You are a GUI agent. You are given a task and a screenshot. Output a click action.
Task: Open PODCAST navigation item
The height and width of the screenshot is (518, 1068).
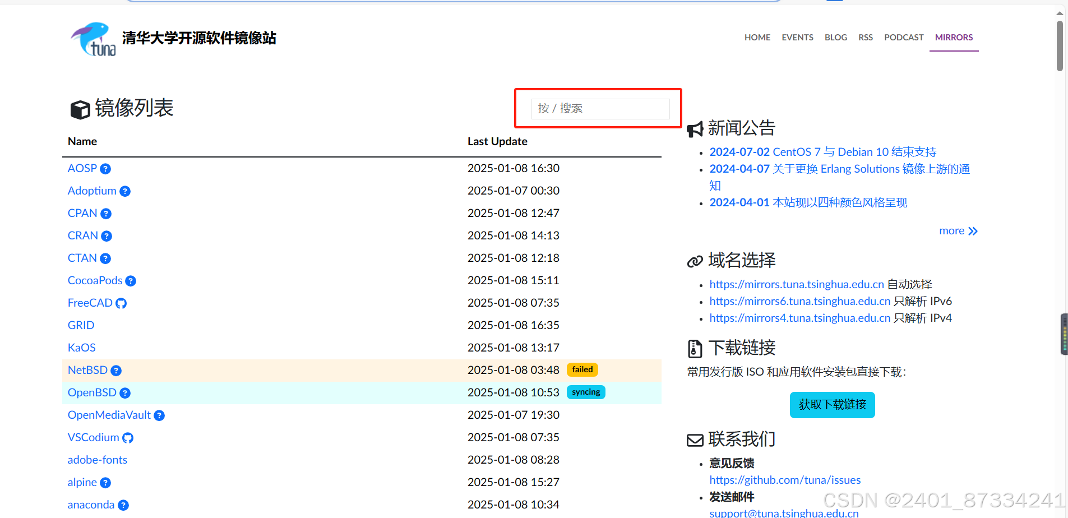904,37
